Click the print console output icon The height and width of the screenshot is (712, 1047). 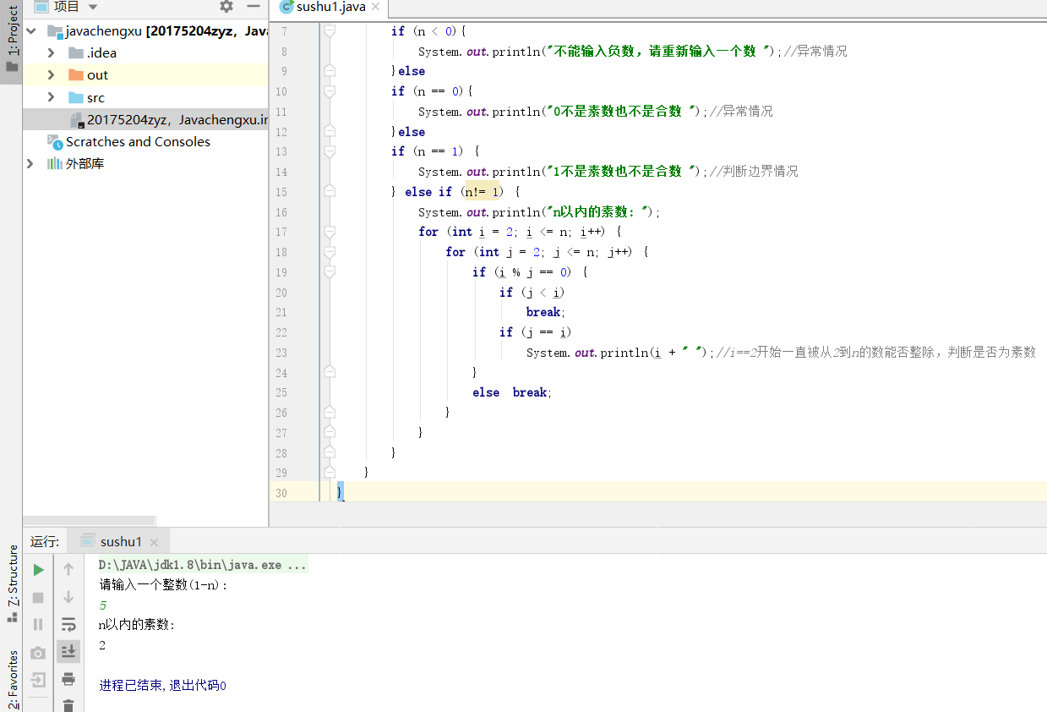pos(68,679)
